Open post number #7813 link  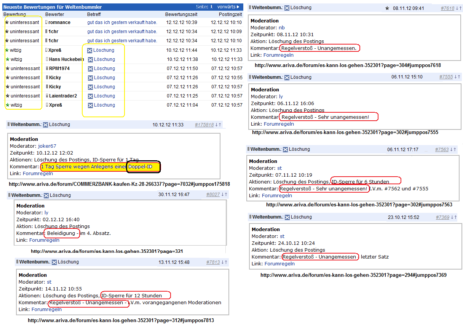pyautogui.click(x=213, y=262)
